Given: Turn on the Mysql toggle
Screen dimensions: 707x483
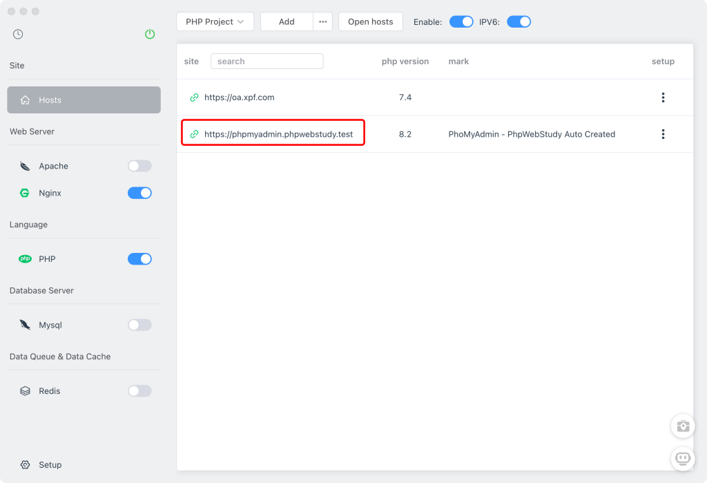Looking at the screenshot, I should (139, 325).
